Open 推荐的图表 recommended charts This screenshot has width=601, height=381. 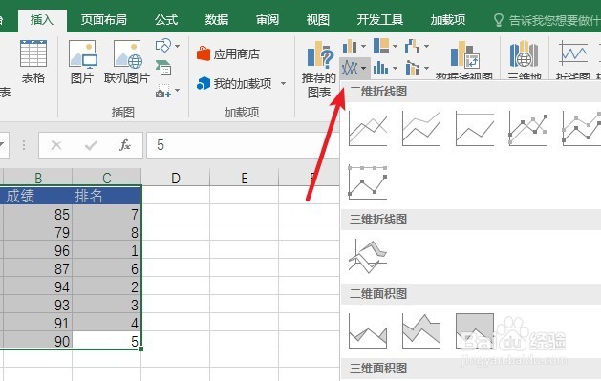(318, 70)
